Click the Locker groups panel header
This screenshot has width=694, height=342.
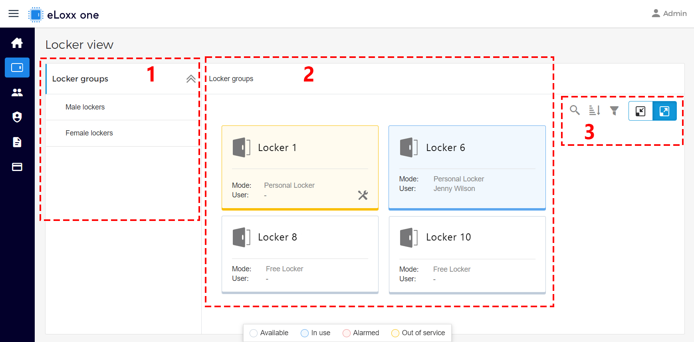click(x=123, y=79)
